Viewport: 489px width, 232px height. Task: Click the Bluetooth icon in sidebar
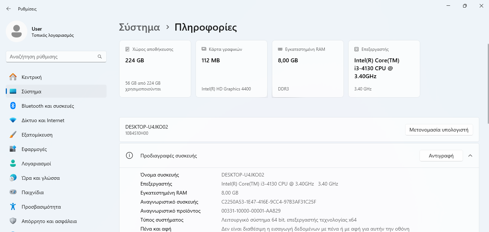click(x=13, y=106)
